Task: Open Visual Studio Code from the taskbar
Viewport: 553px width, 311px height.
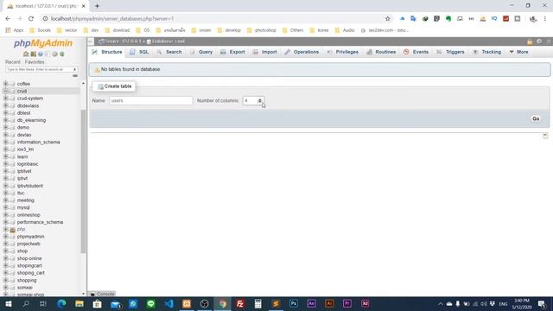Action: click(168, 303)
